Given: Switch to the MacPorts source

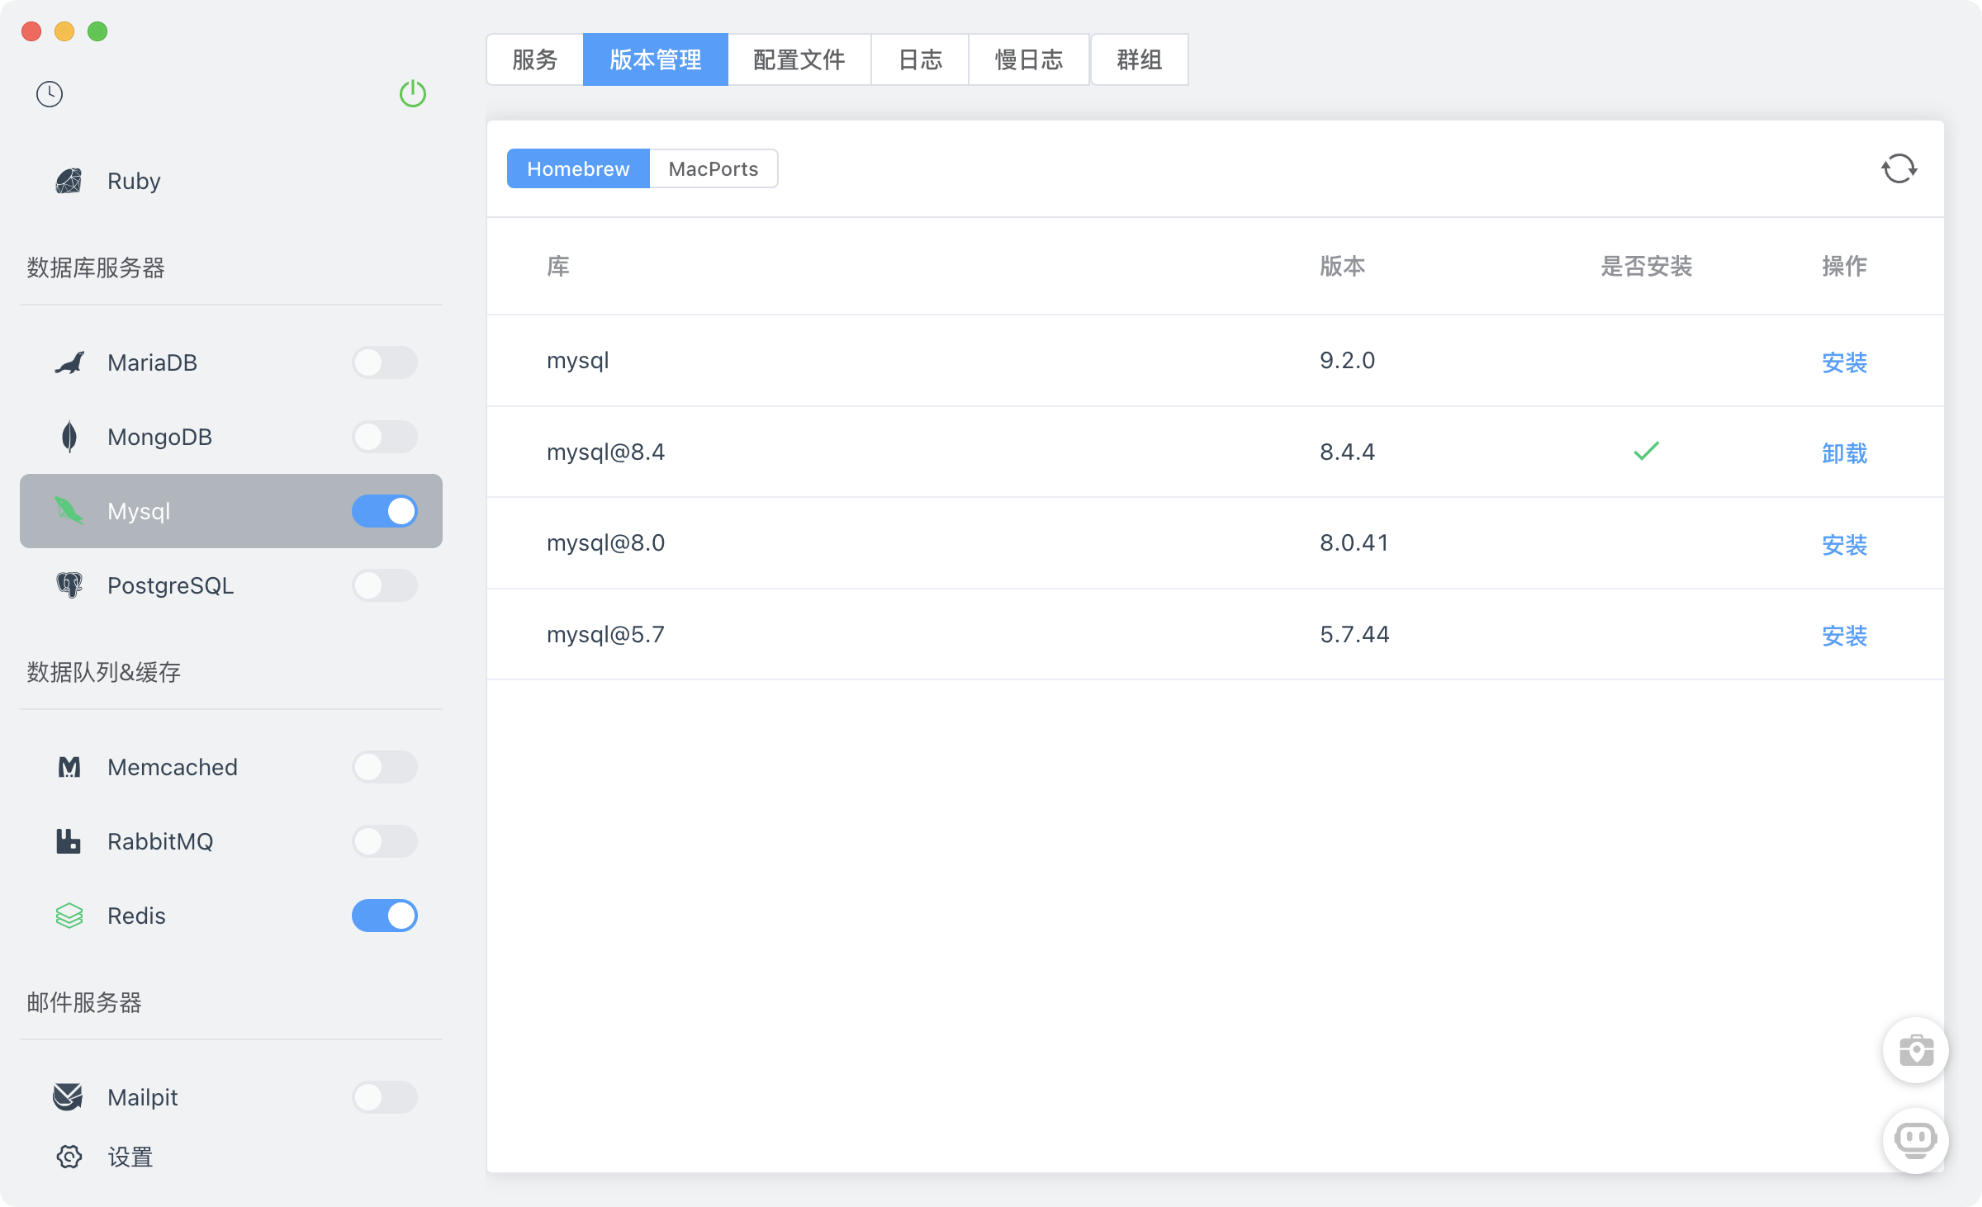Looking at the screenshot, I should tap(713, 168).
